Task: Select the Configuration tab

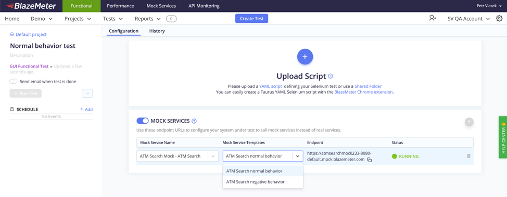Action: coord(123,31)
